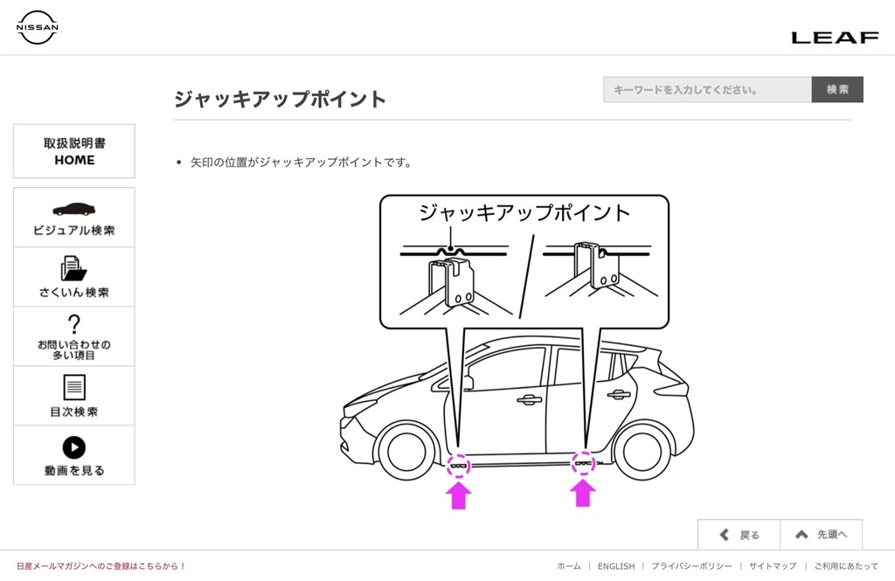The height and width of the screenshot is (581, 895).
Task: Open サイトマップ footer link
Action: click(773, 566)
